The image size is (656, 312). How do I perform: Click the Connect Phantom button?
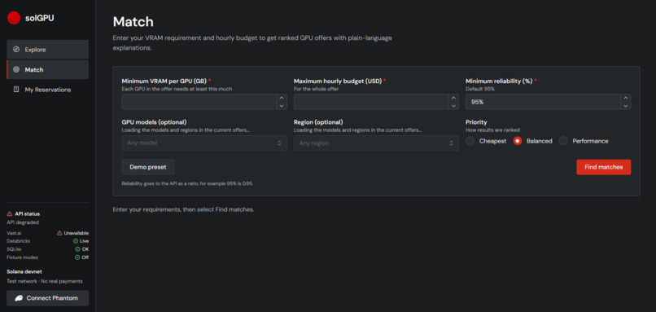tap(48, 298)
